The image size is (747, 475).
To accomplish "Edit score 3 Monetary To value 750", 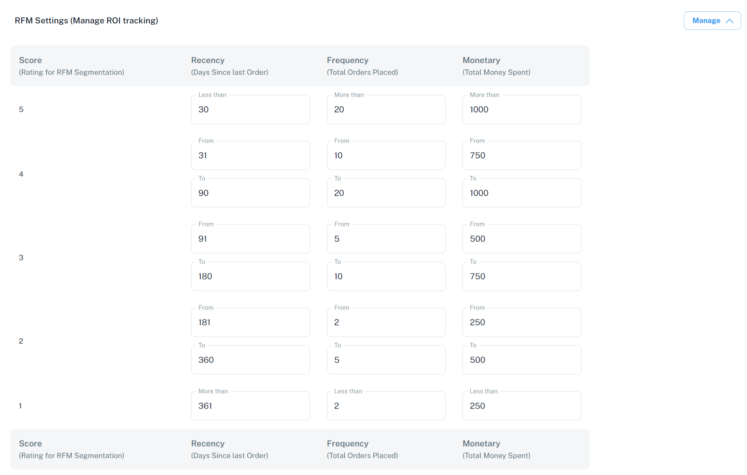I will (x=522, y=277).
